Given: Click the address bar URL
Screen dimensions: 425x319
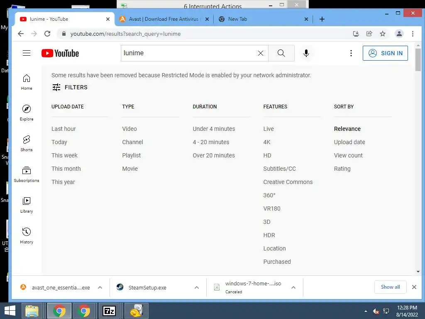Looking at the screenshot, I should coord(125,34).
